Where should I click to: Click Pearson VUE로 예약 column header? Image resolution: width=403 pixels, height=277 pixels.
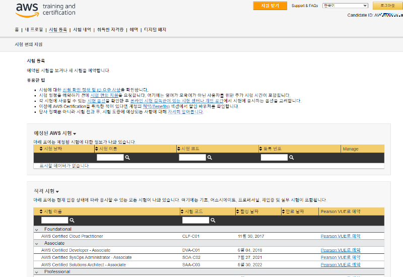tap(341, 212)
